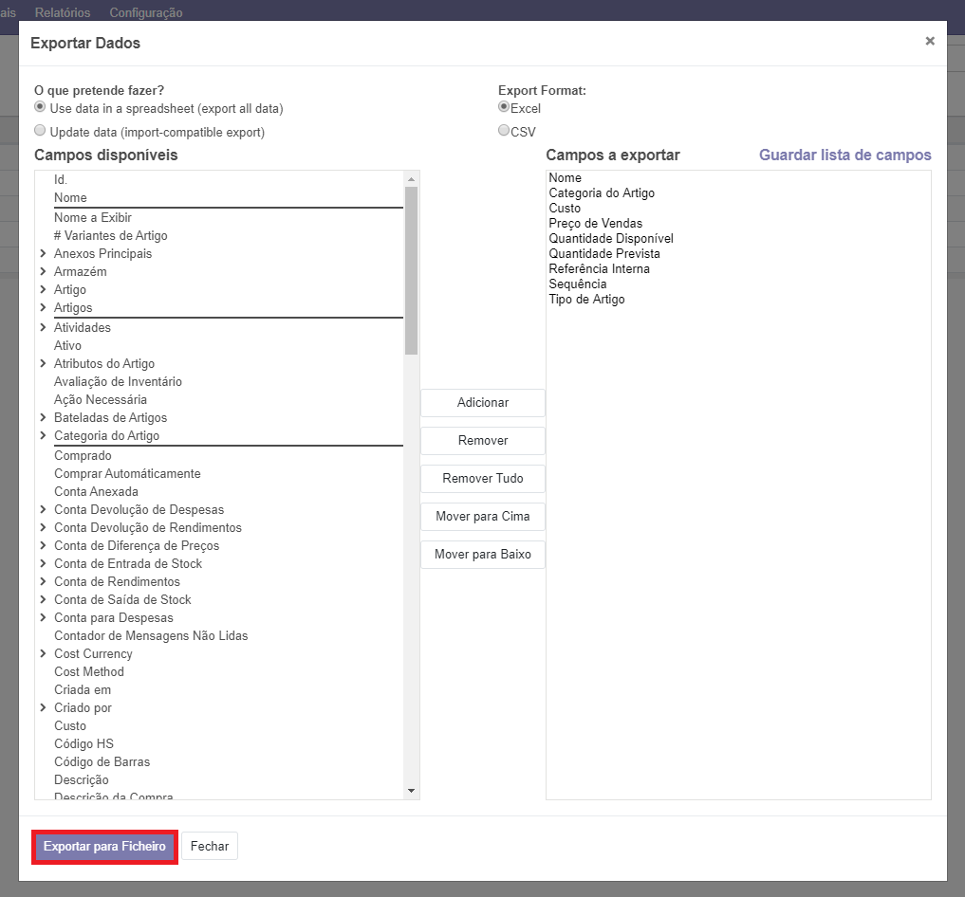965x897 pixels.
Task: Expand Conta de Entrada de Stock
Action: (44, 564)
